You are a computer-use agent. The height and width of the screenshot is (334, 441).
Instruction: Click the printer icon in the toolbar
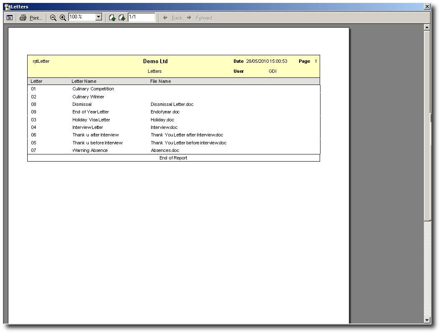(x=23, y=18)
